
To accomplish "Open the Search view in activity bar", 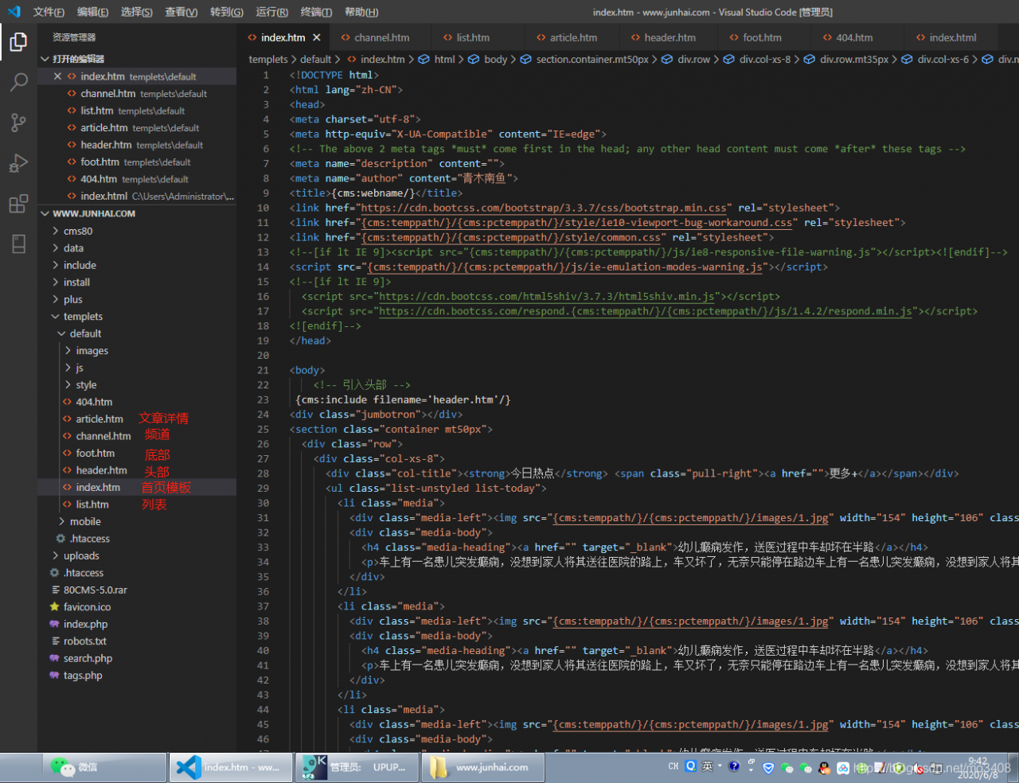I will point(18,82).
